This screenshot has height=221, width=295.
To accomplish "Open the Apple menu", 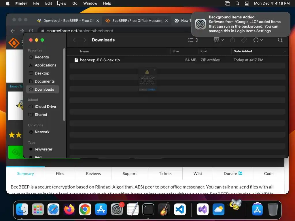I will click(x=7, y=3).
